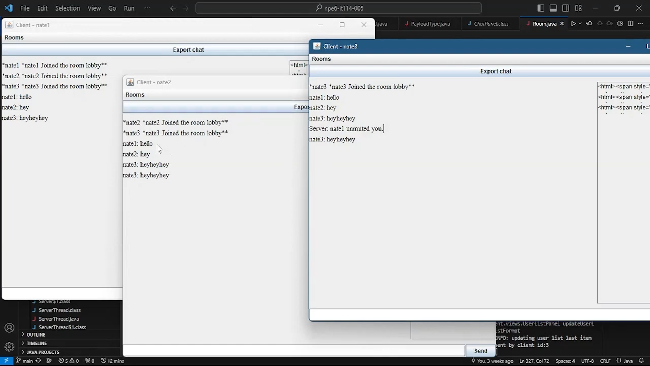This screenshot has width=650, height=366.
Task: Click the remote window status bar icon
Action: coord(6,361)
